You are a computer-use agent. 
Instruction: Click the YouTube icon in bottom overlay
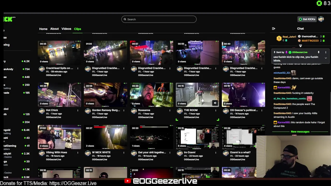pos(127,181)
